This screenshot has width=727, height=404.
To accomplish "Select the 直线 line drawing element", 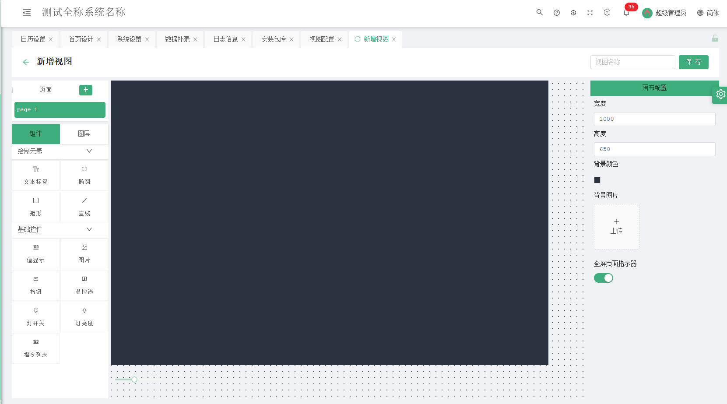I will [x=84, y=207].
